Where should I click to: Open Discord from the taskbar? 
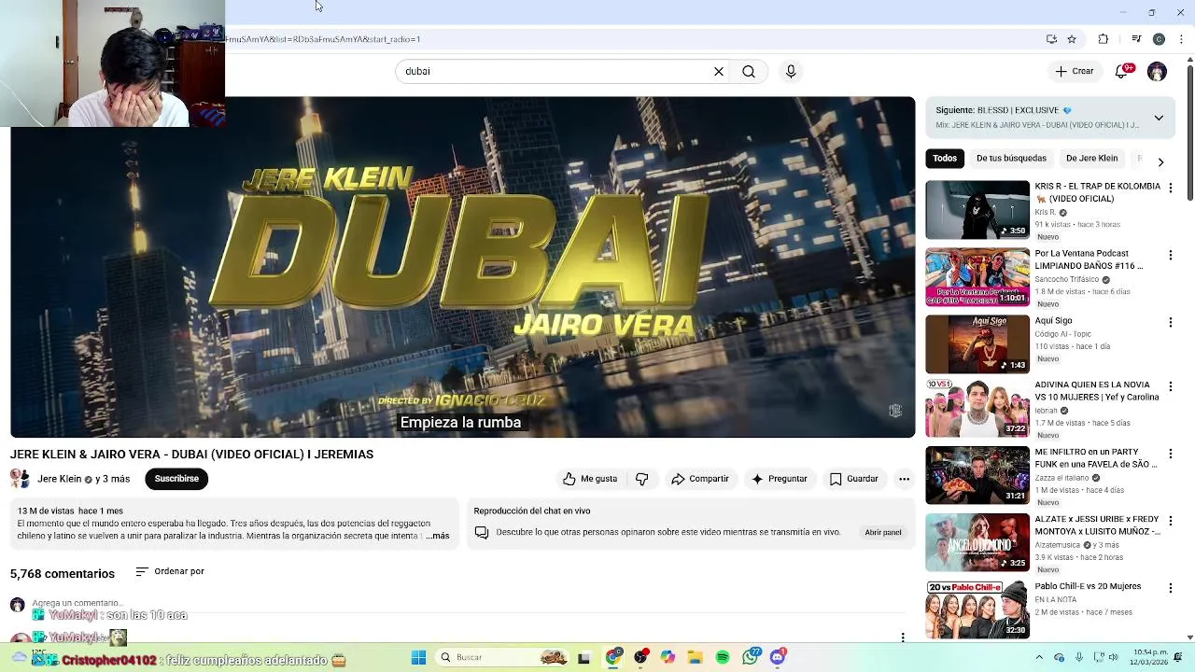(778, 658)
